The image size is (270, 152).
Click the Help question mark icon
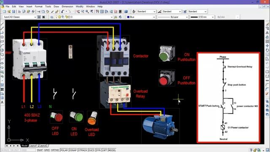tap(126, 11)
